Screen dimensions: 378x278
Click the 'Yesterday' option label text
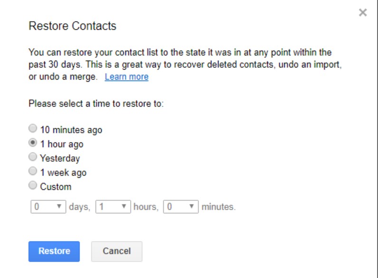60,158
